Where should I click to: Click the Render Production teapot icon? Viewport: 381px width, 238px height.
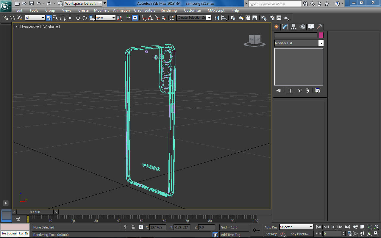[x=286, y=18]
